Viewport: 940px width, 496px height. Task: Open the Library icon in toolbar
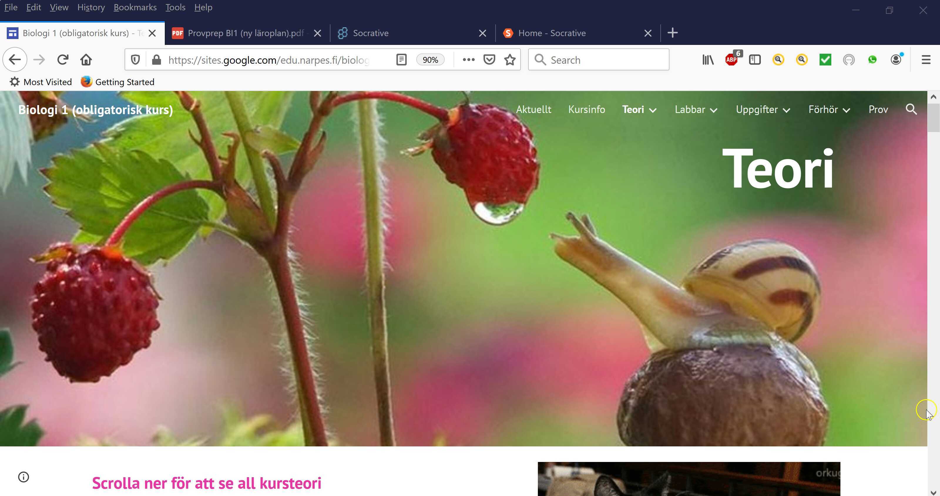[708, 60]
